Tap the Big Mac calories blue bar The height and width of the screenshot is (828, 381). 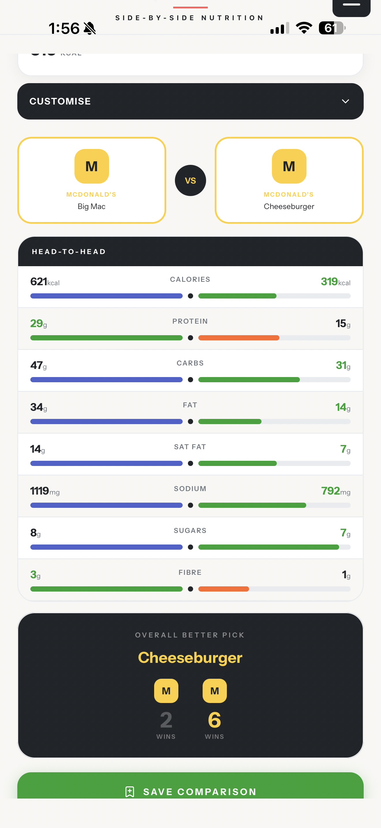(x=106, y=296)
